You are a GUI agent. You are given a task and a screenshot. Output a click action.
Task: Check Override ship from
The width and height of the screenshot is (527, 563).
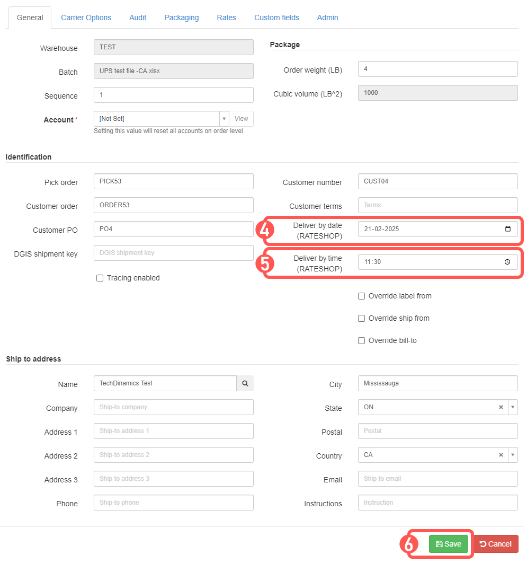[362, 319]
